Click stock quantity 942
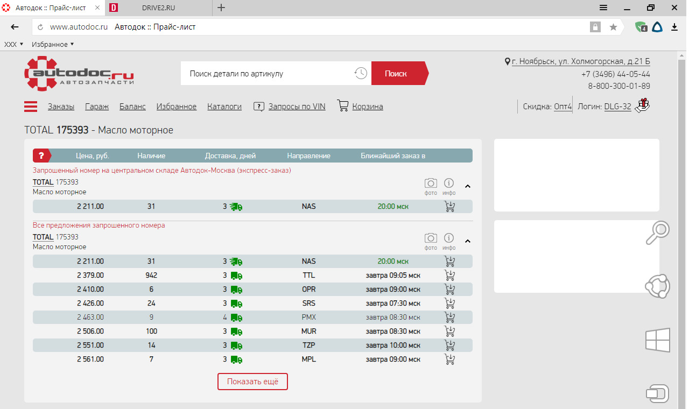689x409 pixels. click(151, 275)
